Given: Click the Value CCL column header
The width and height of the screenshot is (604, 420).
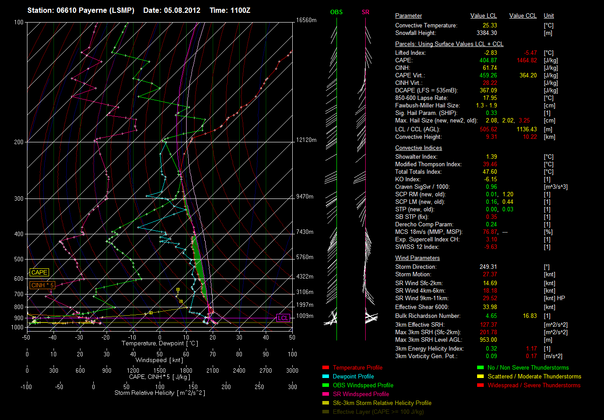Looking at the screenshot, I should tap(523, 16).
